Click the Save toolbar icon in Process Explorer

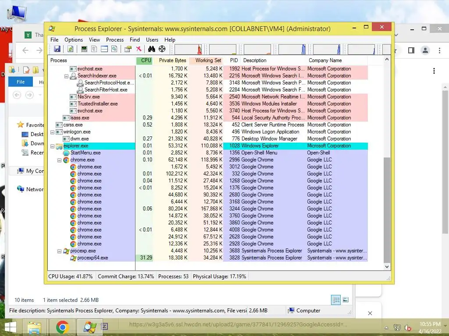click(x=57, y=49)
